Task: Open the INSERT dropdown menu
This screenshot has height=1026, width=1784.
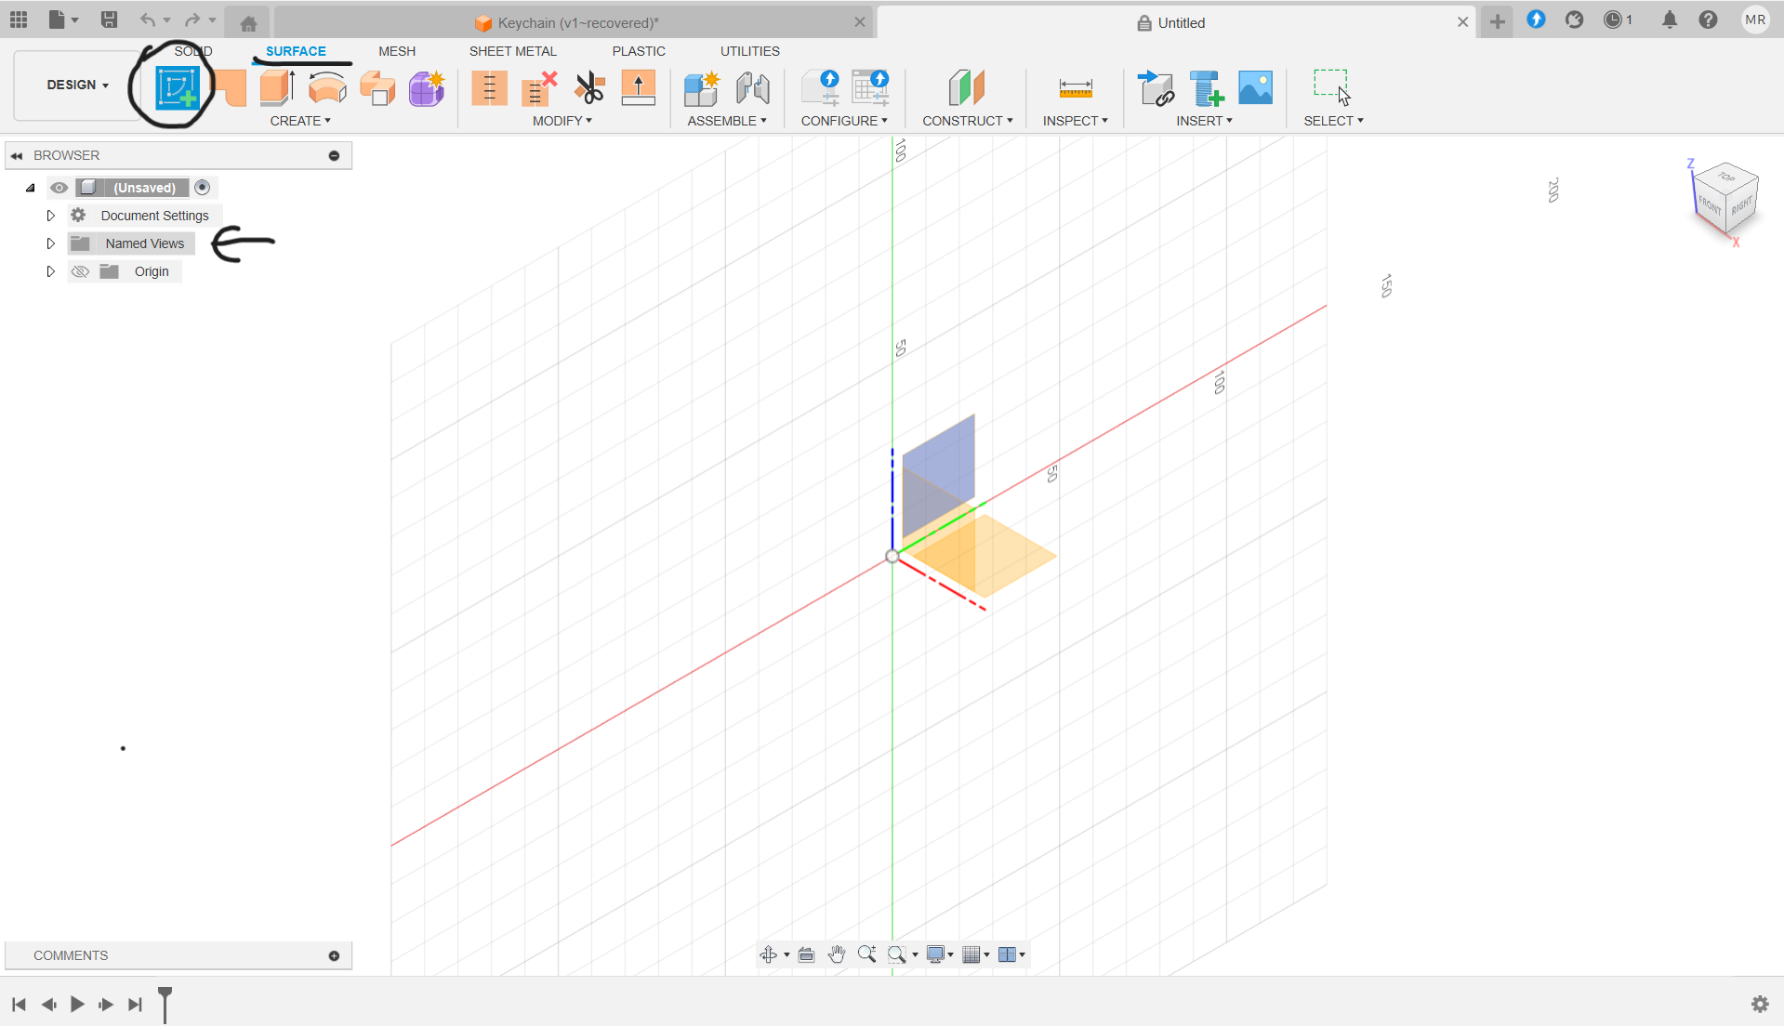Action: pyautogui.click(x=1204, y=121)
